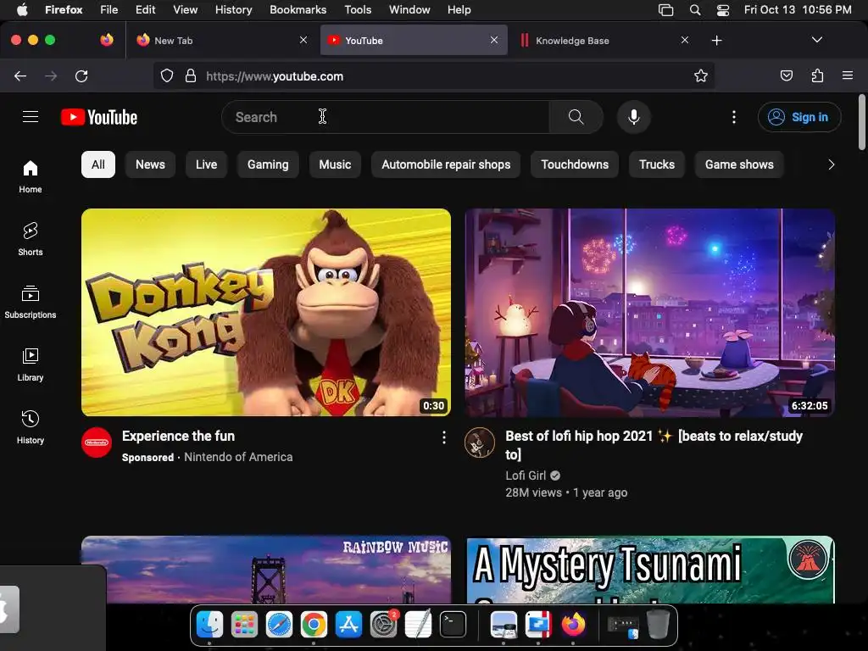Open macOS Control Center
Screen dimensions: 868x651
722,10
